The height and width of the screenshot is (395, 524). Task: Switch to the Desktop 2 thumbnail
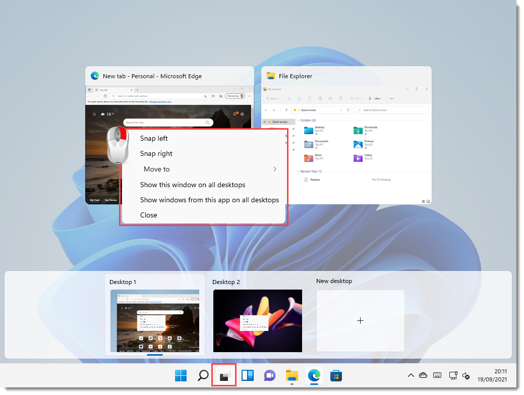coord(257,320)
